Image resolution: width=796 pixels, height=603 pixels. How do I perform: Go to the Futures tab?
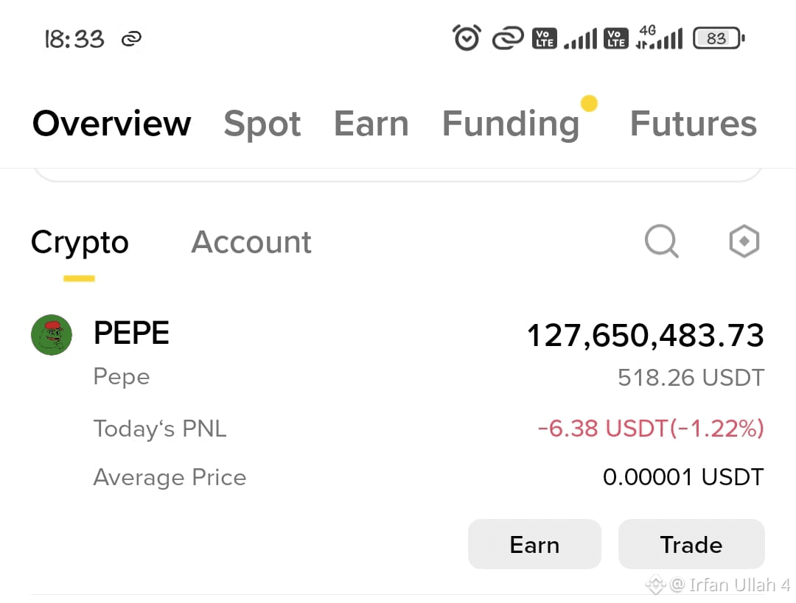point(693,124)
